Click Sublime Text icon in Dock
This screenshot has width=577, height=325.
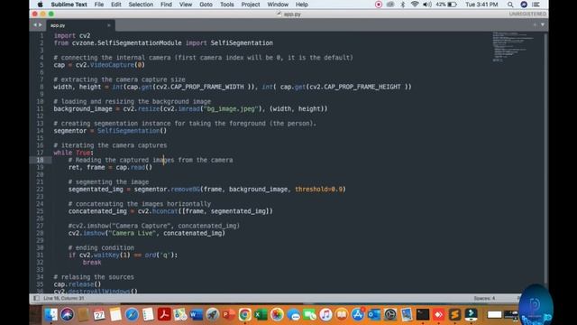[x=454, y=314]
